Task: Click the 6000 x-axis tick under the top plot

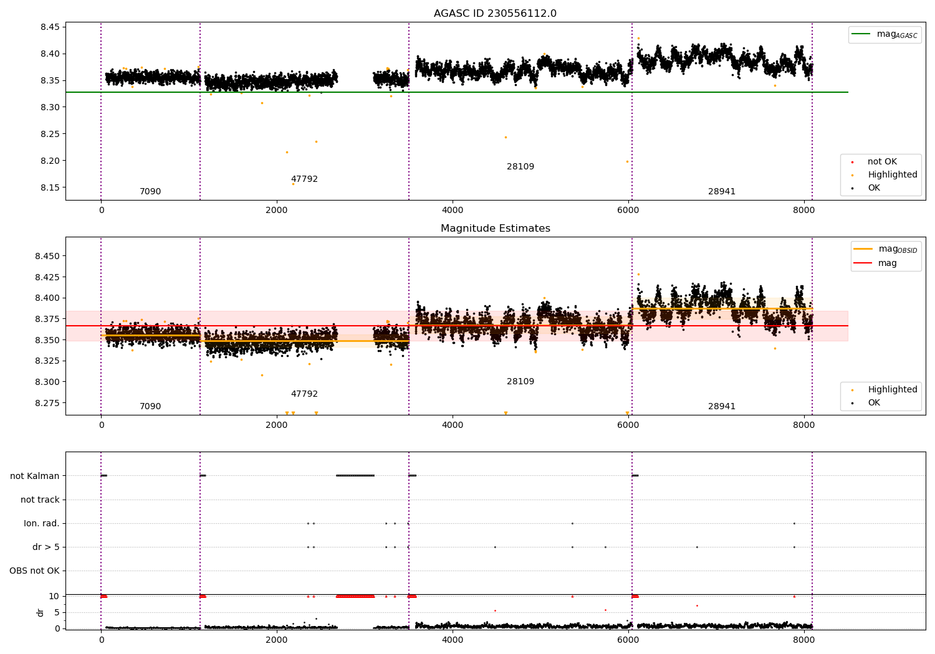Action: click(x=628, y=211)
